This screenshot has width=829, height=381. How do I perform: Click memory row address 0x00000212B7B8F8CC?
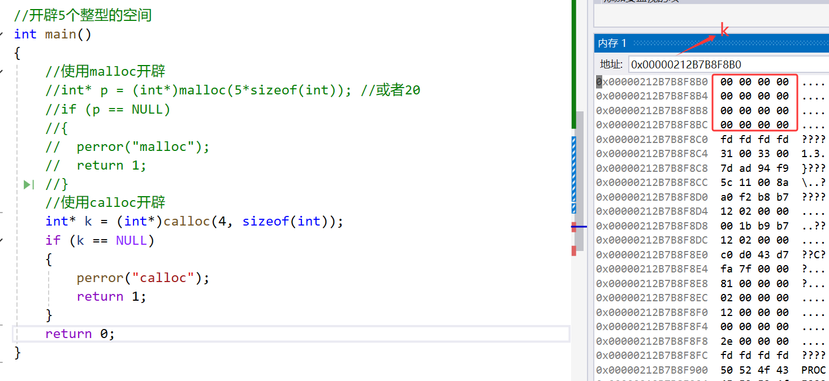[652, 183]
